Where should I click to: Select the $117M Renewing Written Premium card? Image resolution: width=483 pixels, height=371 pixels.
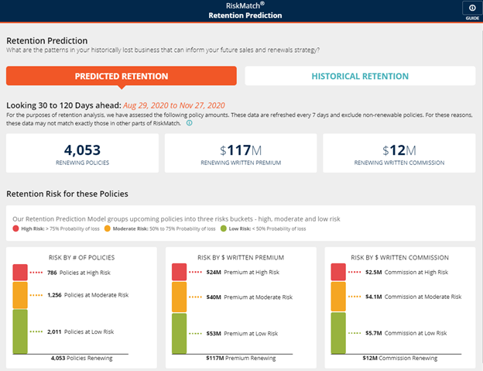tap(240, 153)
